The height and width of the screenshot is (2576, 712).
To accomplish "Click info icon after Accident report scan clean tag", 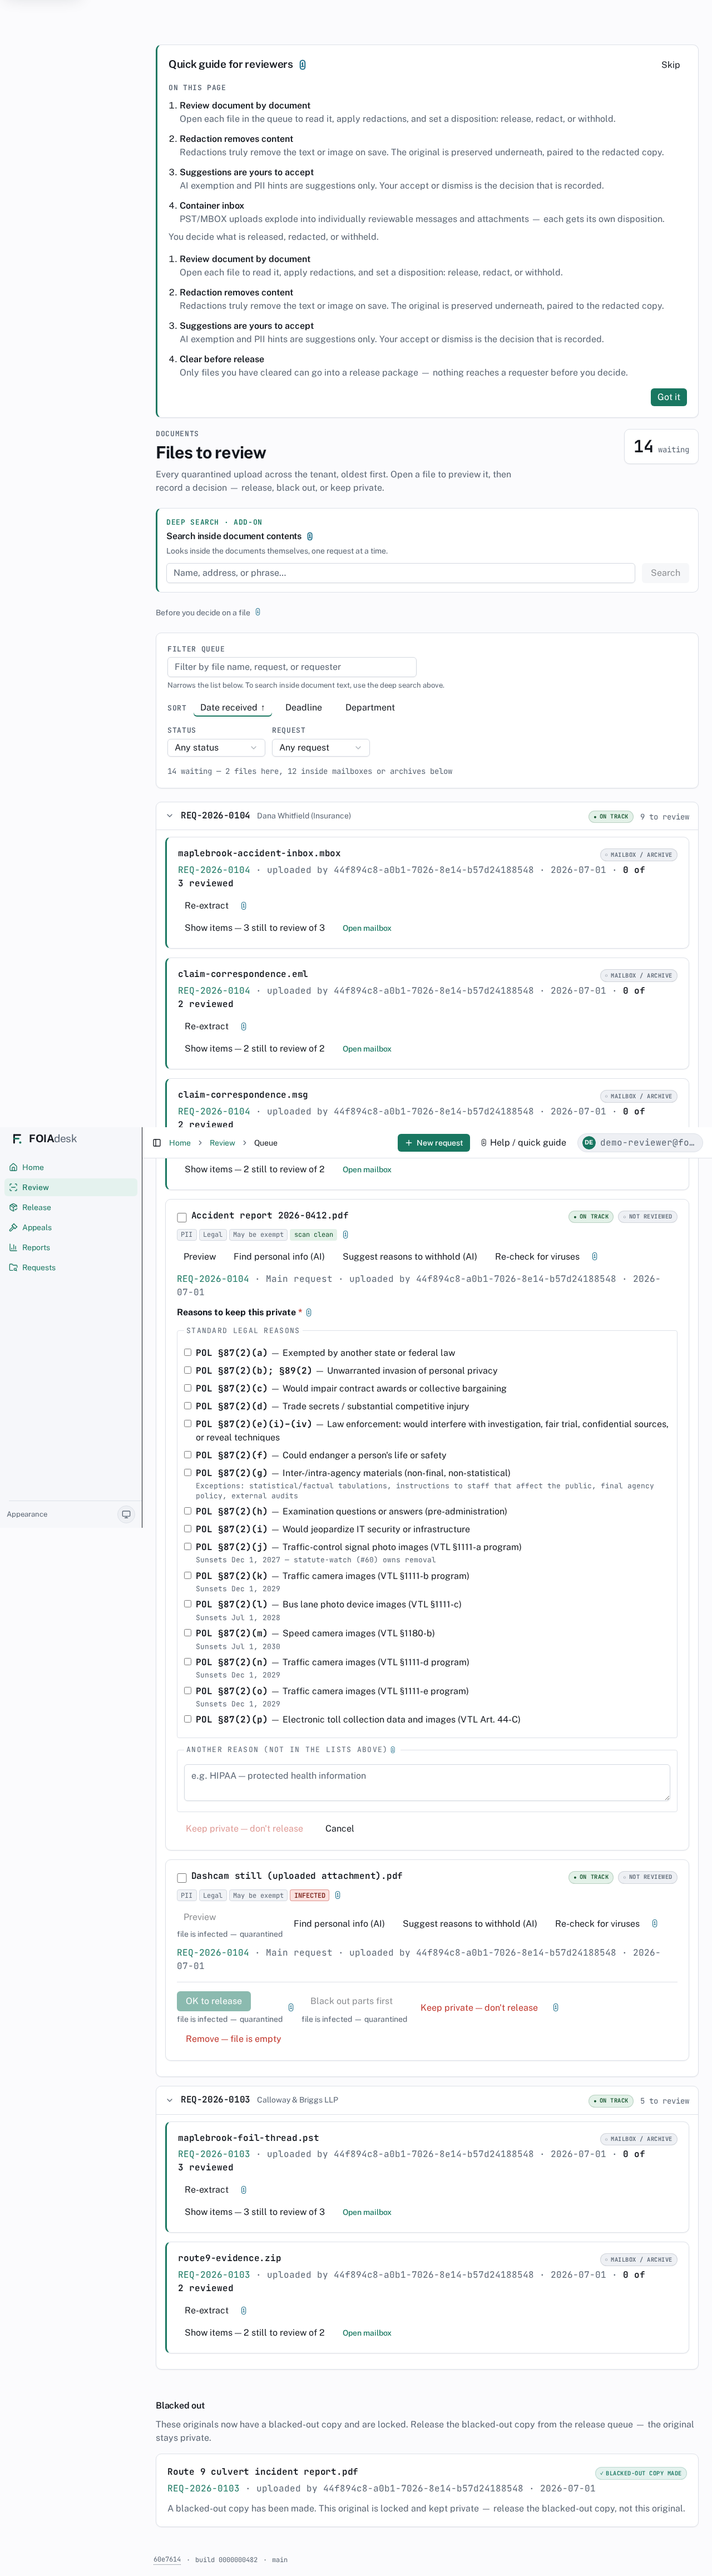I will pos(346,1235).
